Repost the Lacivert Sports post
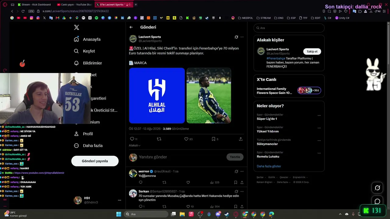This screenshot has width=390, height=219. [x=159, y=139]
